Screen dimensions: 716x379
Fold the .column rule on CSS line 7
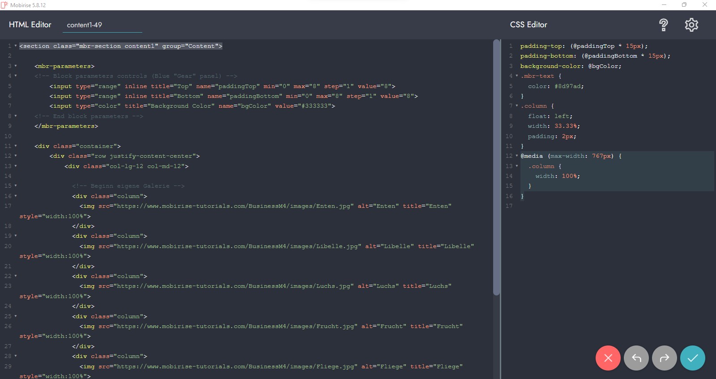517,106
